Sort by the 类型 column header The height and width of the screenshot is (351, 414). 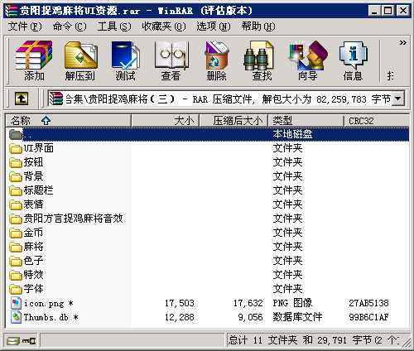coord(306,121)
